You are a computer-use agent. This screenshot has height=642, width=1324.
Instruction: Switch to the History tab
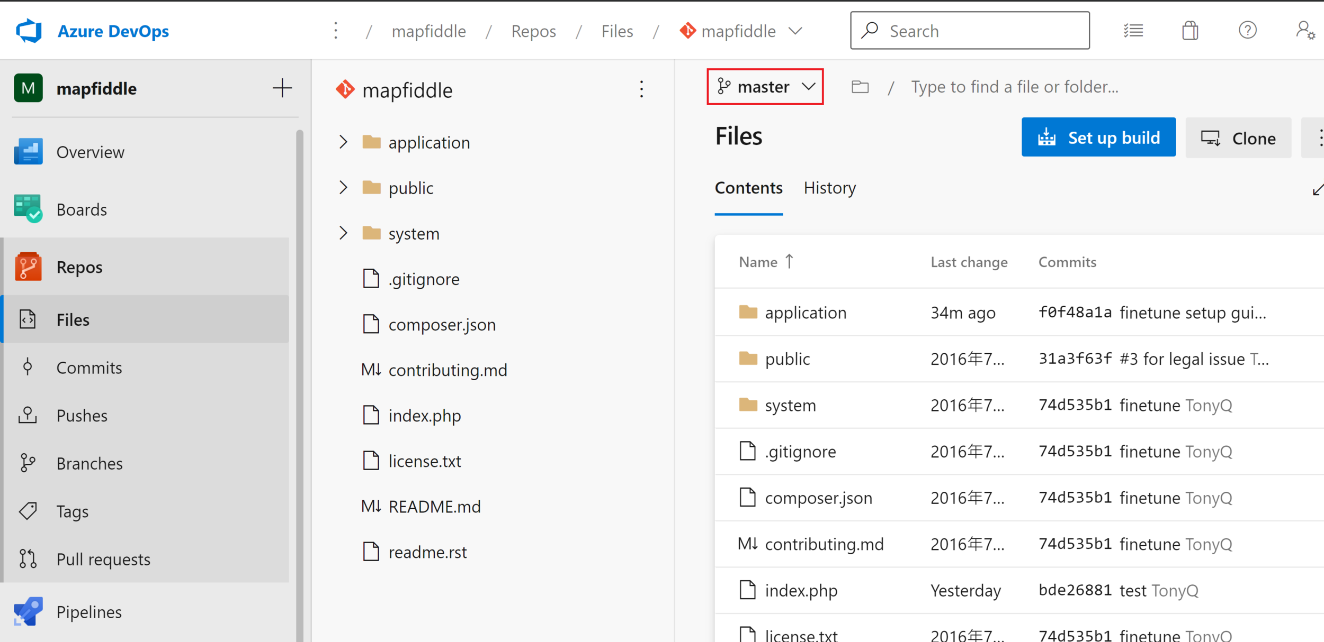(829, 188)
